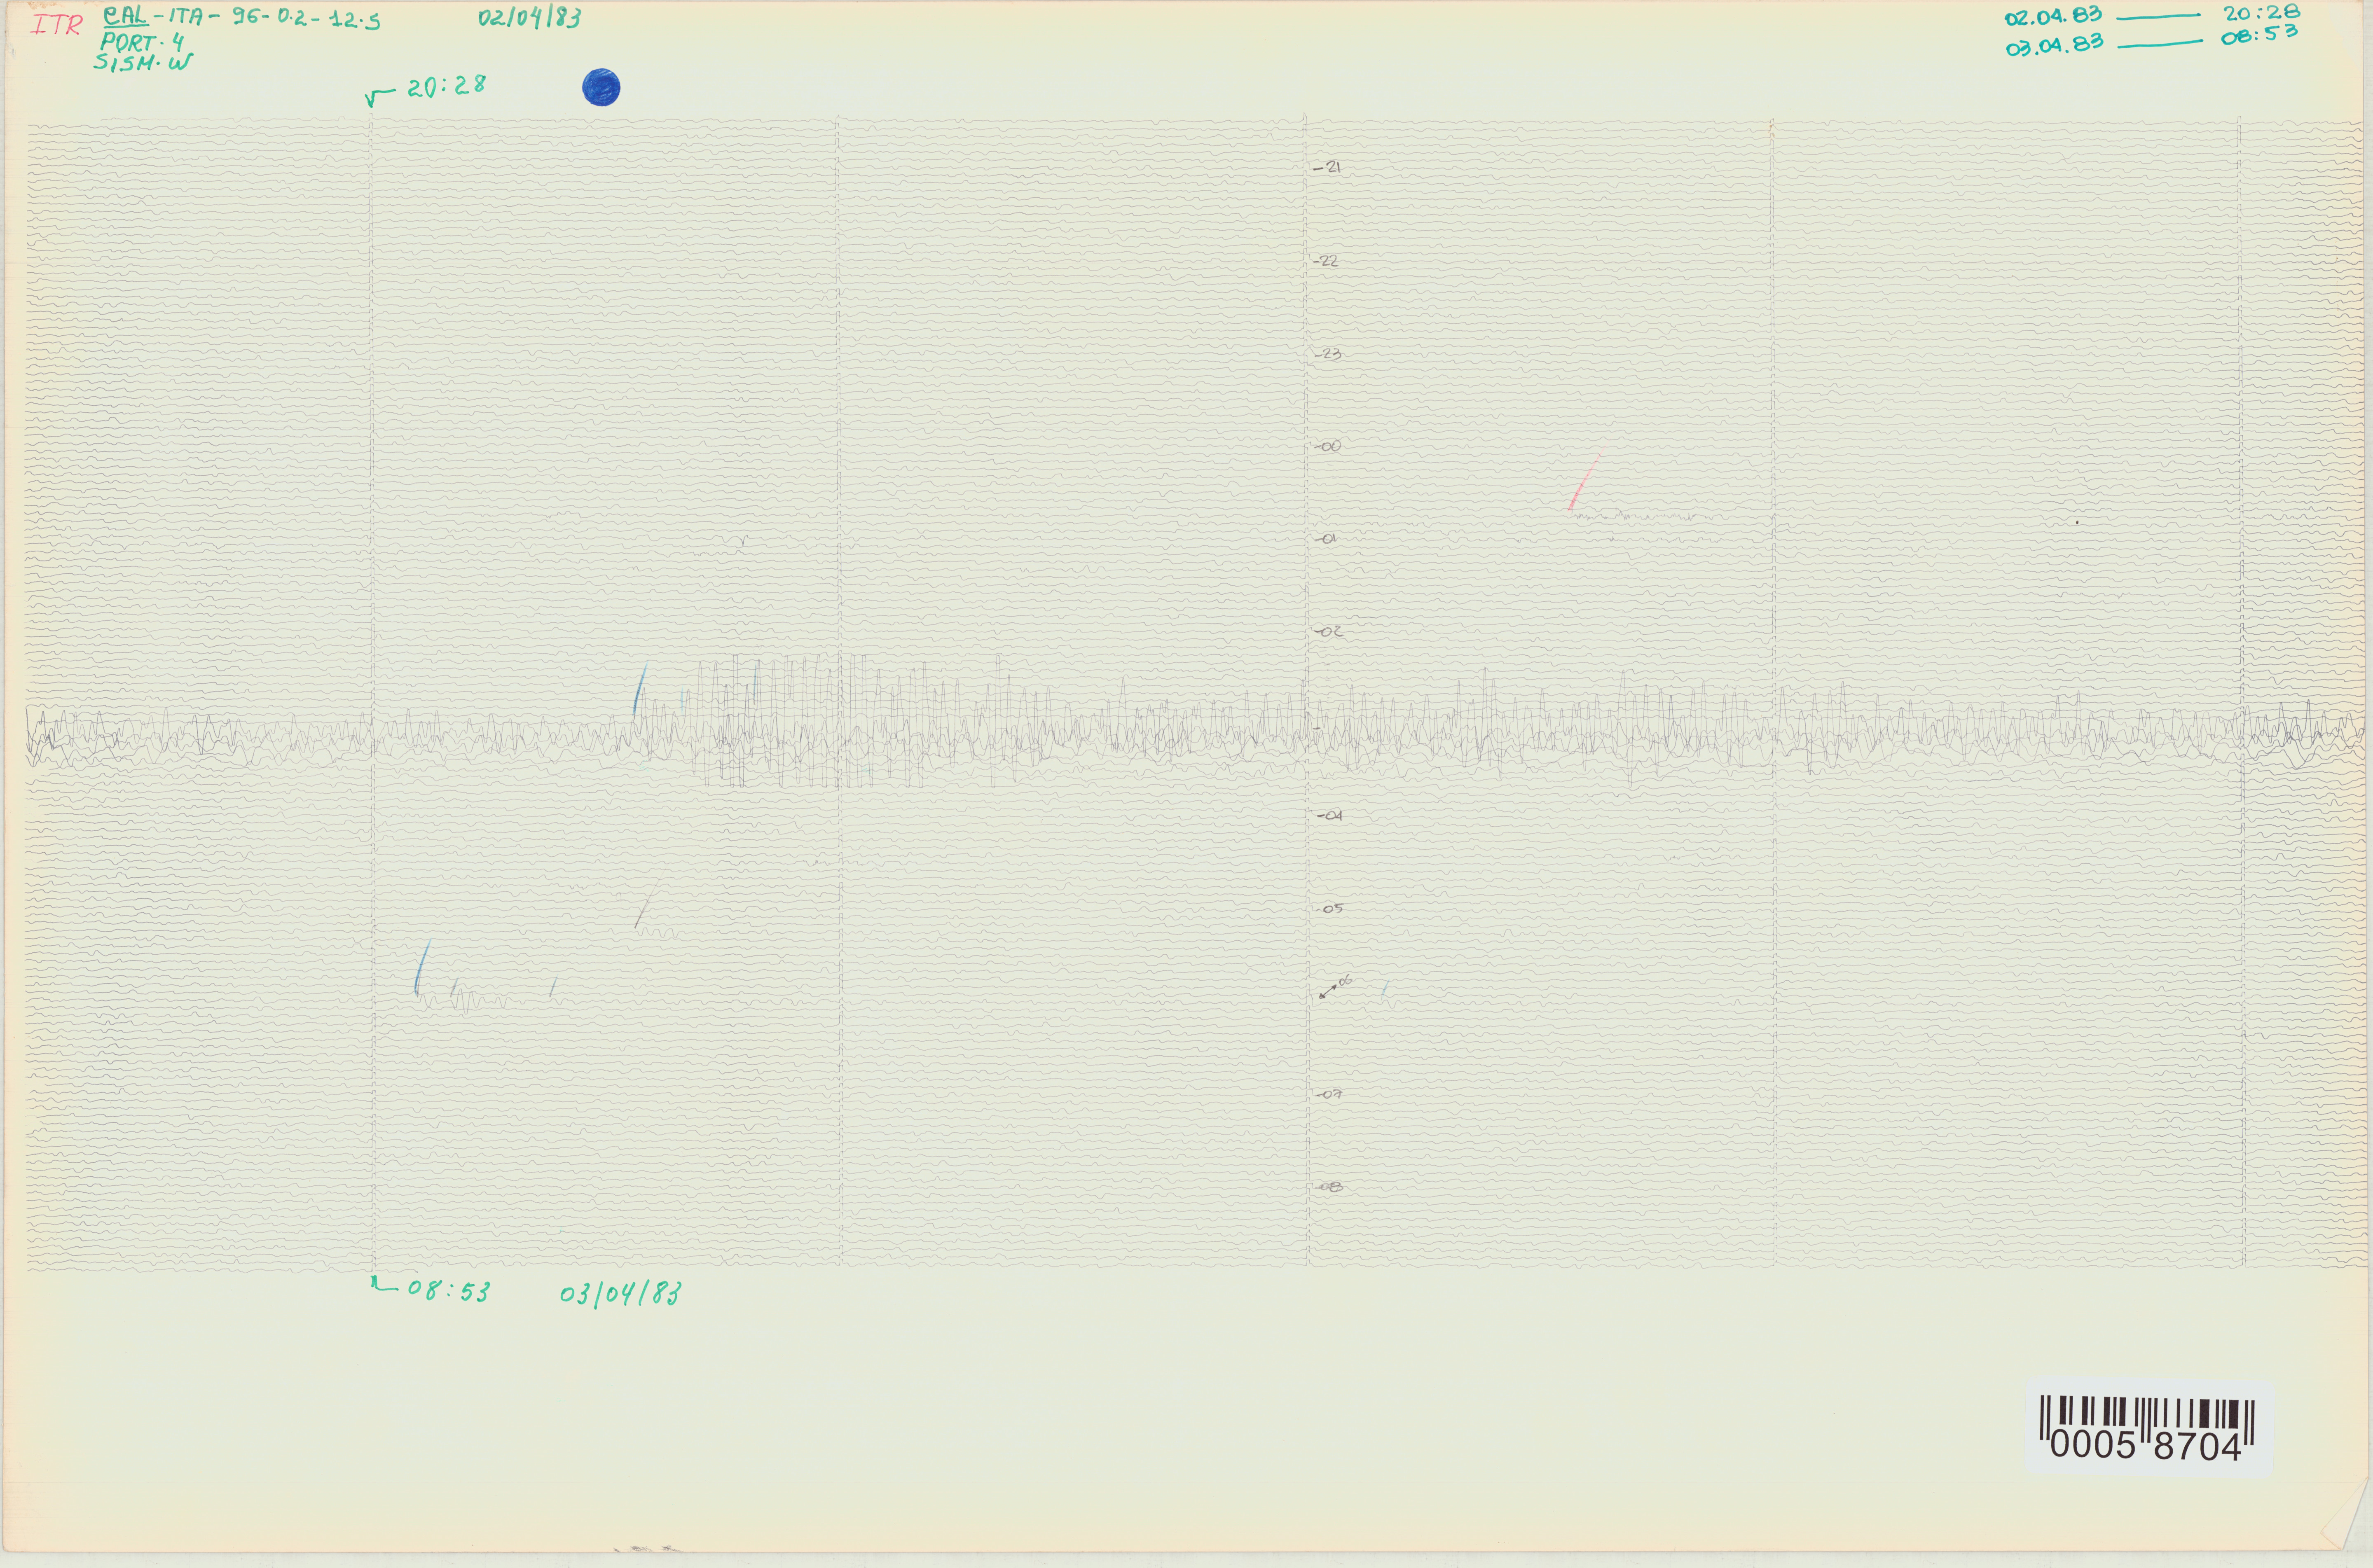Click the "SISM. W" annotation
Screen dimensions: 2373x1568
click(143, 62)
